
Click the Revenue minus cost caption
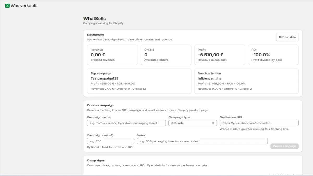point(212,60)
